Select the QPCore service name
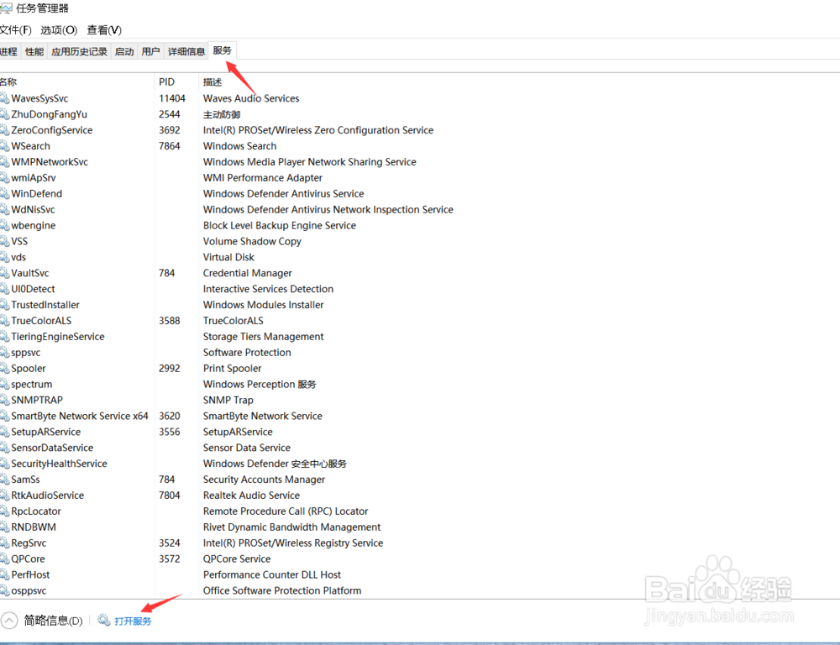The width and height of the screenshot is (840, 645). pyautogui.click(x=29, y=558)
